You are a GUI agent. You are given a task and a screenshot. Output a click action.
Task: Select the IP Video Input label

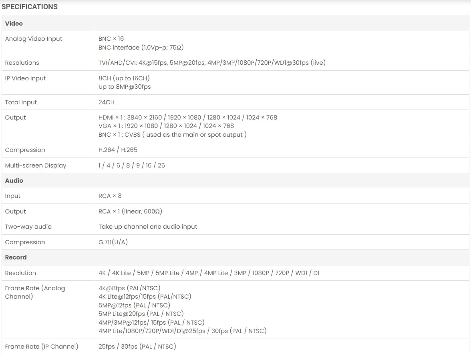(26, 78)
